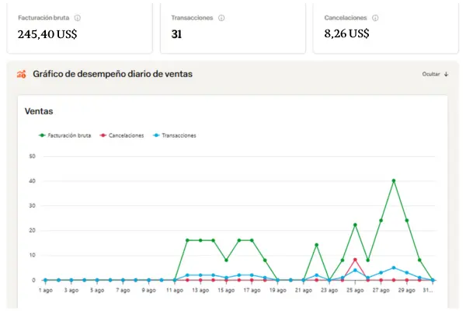Collapse chart using the Ocultar control

coord(431,75)
